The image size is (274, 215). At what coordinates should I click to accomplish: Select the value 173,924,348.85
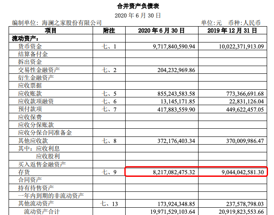pyautogui.click(x=176, y=204)
